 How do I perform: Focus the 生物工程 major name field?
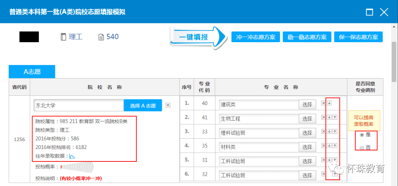point(259,118)
